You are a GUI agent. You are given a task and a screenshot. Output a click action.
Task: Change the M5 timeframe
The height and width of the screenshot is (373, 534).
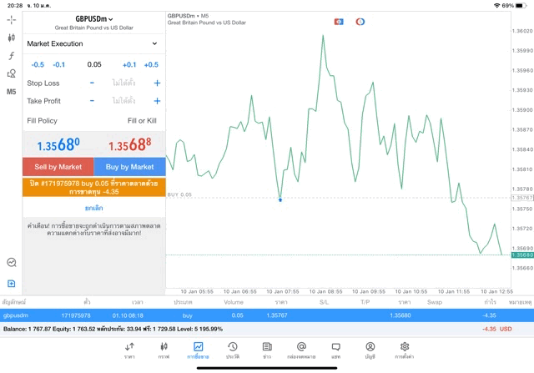tap(11, 92)
